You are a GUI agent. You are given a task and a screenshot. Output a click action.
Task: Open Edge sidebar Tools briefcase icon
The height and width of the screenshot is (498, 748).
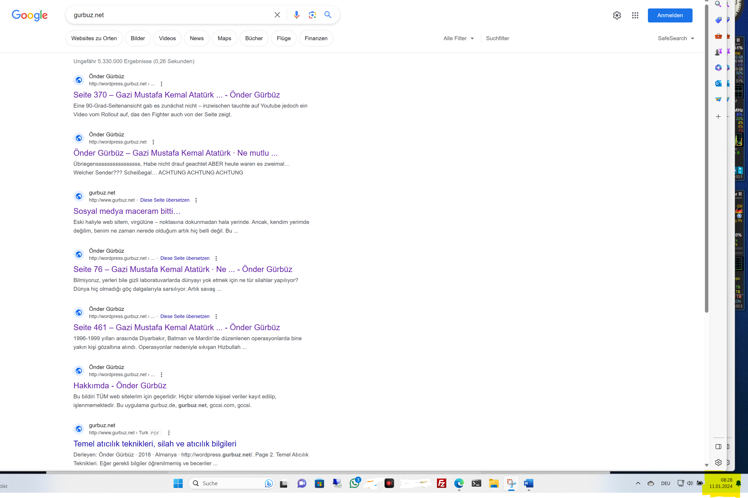(x=718, y=36)
